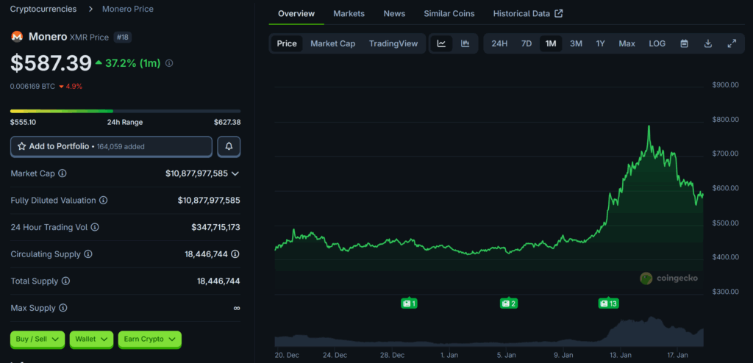Expand chart to fullscreen icon
This screenshot has width=753, height=363.
(732, 43)
